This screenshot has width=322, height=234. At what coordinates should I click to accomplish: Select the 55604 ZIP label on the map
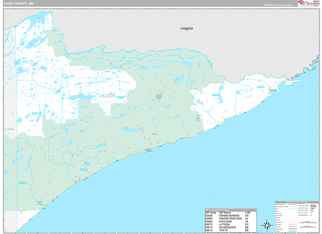120,98
